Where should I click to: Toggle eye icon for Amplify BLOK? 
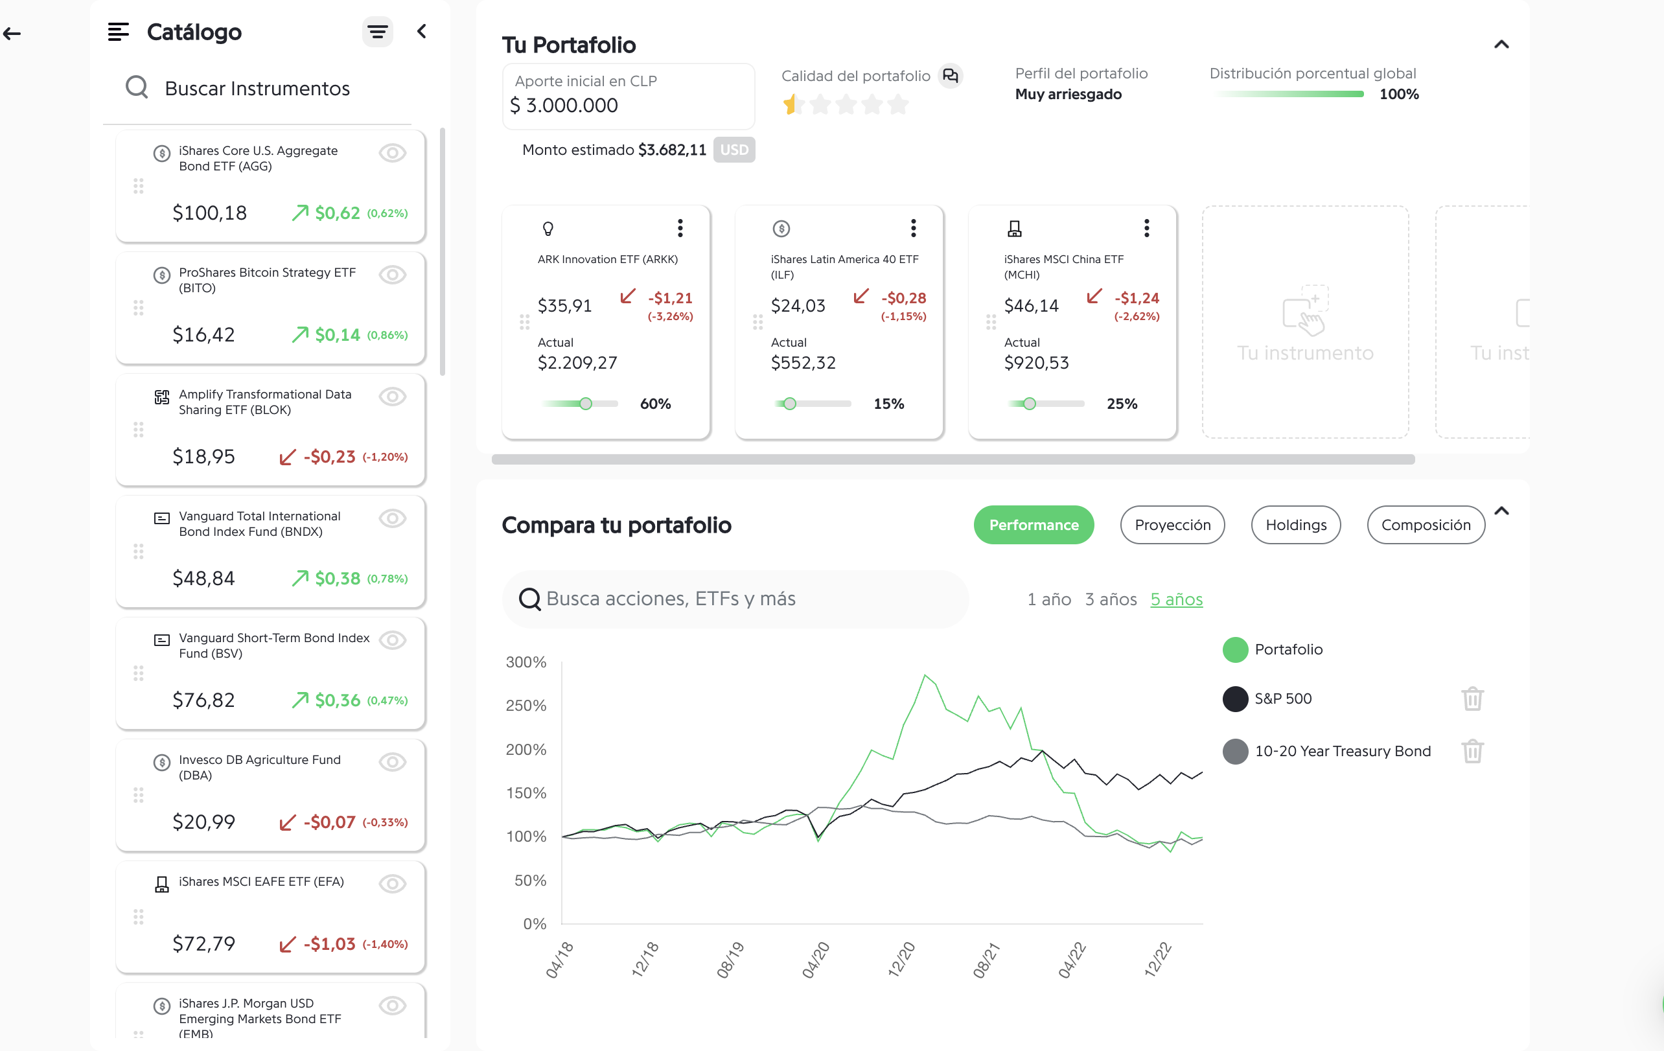click(393, 397)
